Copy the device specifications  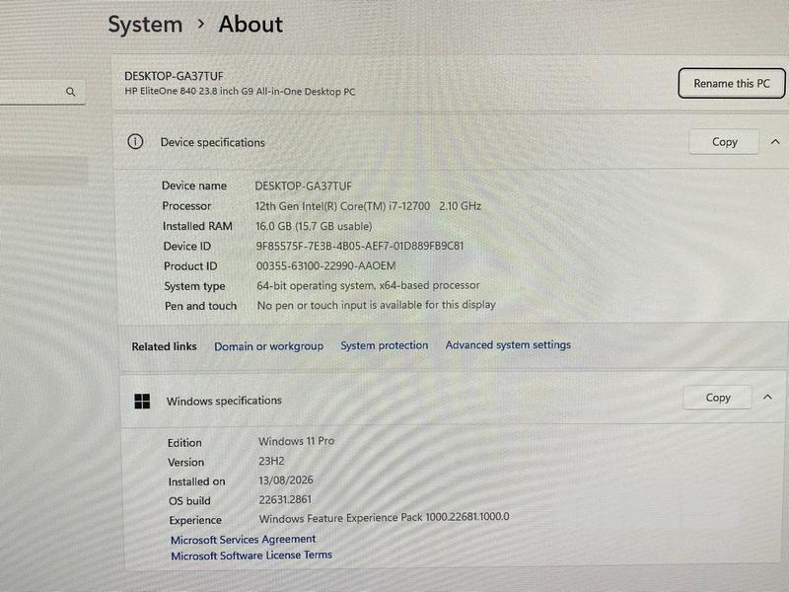724,142
